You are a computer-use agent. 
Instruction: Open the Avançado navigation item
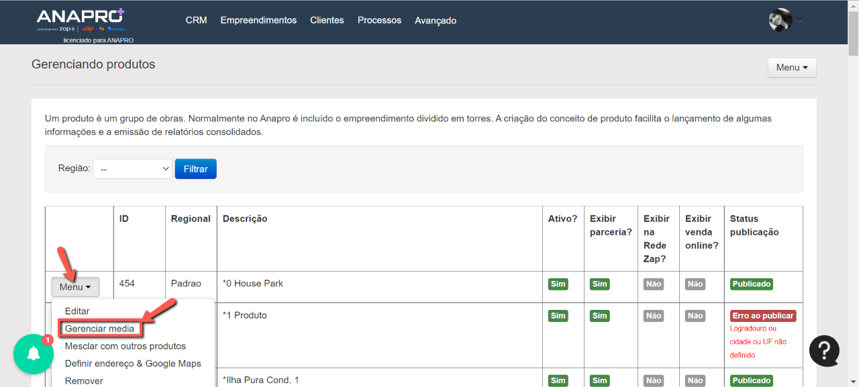point(436,21)
